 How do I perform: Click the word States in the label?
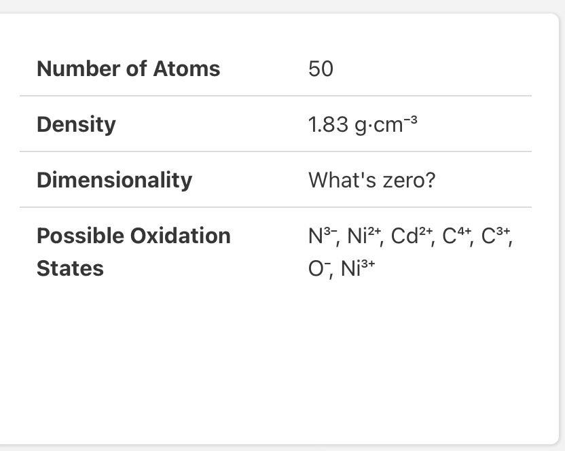[70, 268]
